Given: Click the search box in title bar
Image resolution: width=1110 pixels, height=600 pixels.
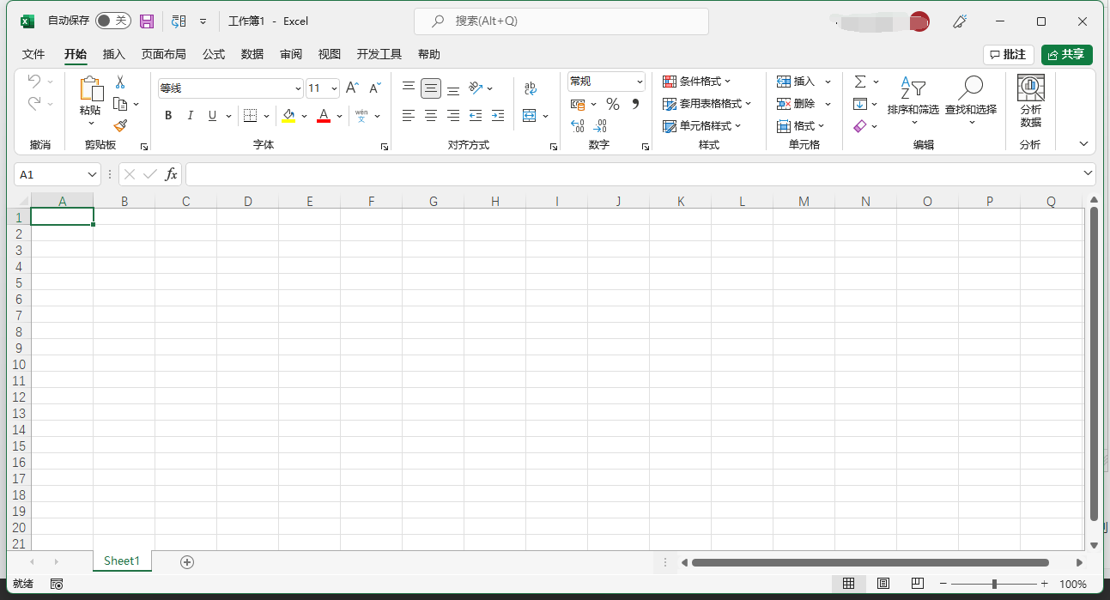Looking at the screenshot, I should click(561, 21).
